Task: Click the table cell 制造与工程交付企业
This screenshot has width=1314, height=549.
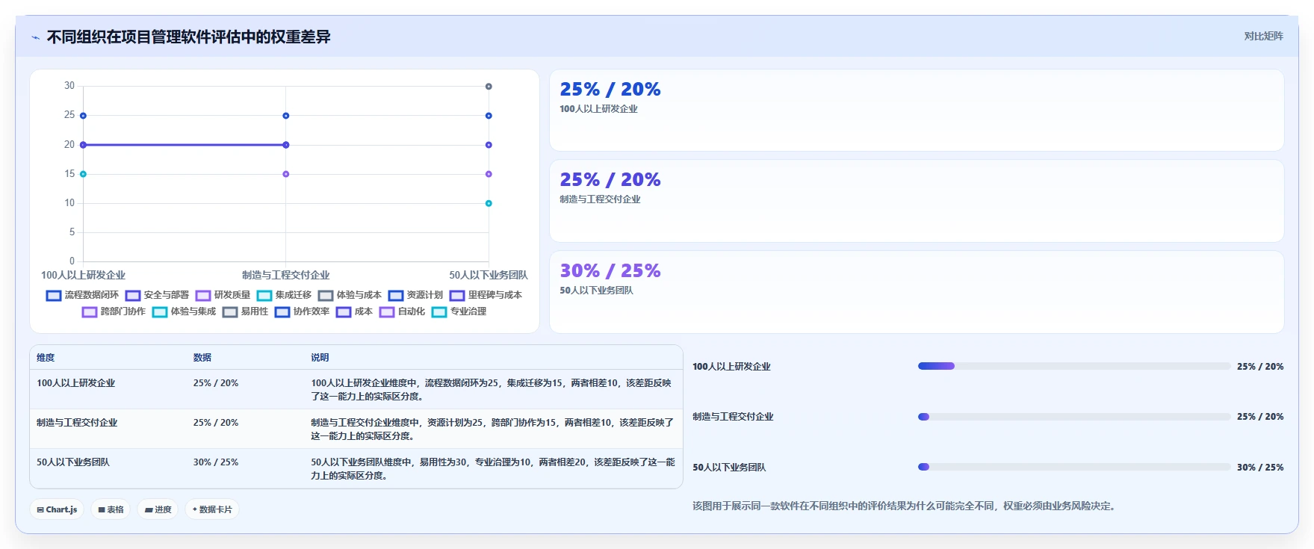Action: coord(77,423)
